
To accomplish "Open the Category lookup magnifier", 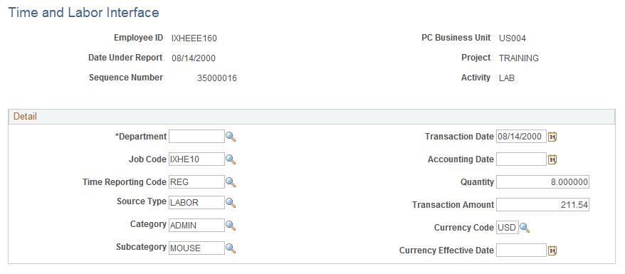I will [x=231, y=226].
